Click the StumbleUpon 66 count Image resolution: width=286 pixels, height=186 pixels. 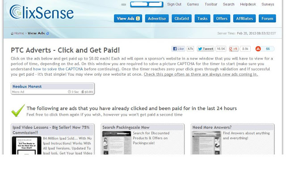pos(268,49)
